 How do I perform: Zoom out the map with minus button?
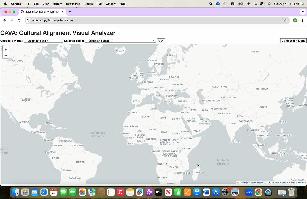coord(6,56)
